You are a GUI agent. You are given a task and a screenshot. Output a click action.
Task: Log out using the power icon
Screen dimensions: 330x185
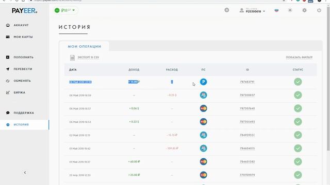click(x=319, y=10)
